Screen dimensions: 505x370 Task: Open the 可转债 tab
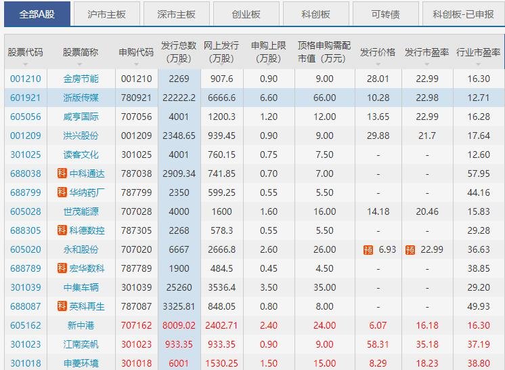[x=385, y=14]
